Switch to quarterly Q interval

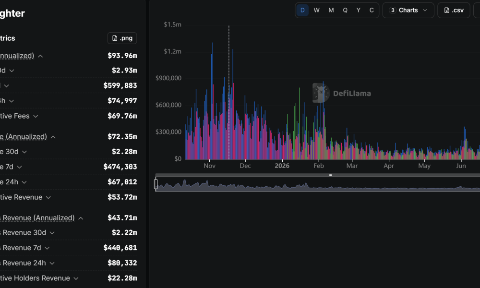pyautogui.click(x=345, y=10)
